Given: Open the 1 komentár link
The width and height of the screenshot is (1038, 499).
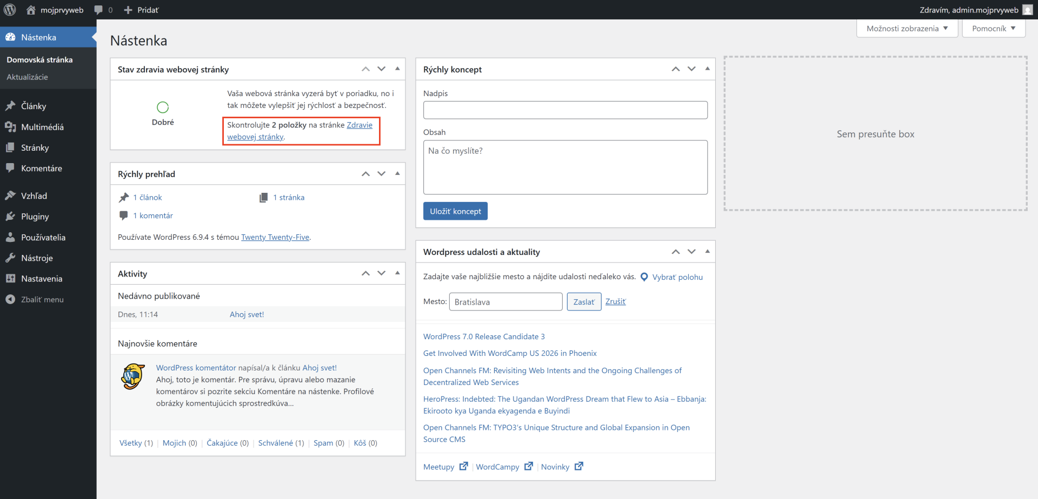Looking at the screenshot, I should pyautogui.click(x=153, y=215).
